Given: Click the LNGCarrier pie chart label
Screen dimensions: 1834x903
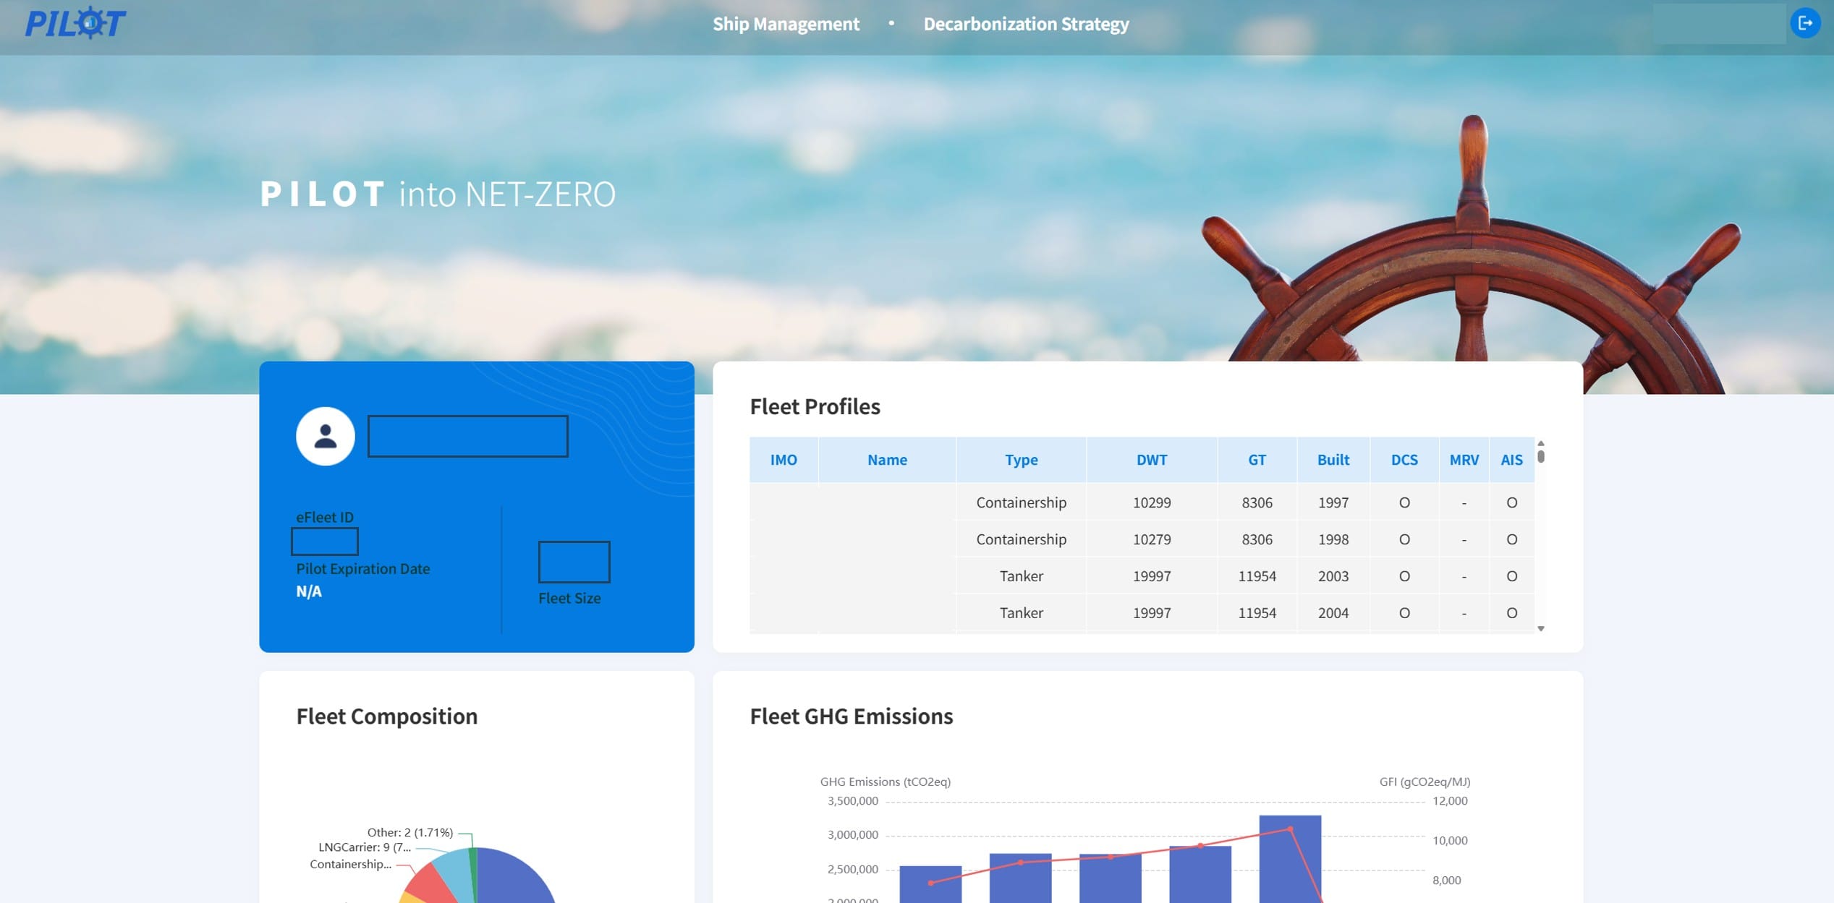Looking at the screenshot, I should (364, 847).
